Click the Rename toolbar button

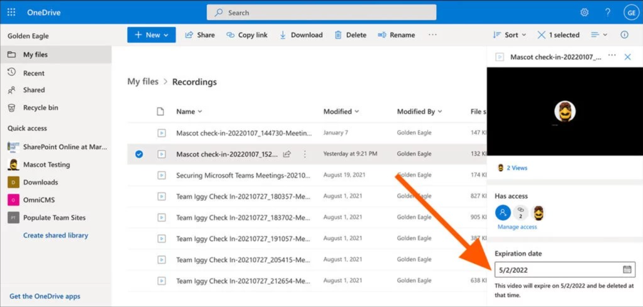pyautogui.click(x=396, y=35)
